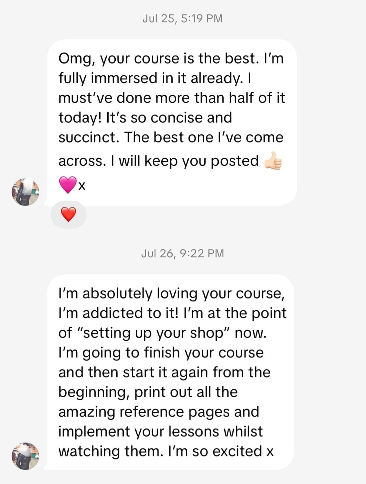Click the Jul 25, 5:19 PM timestamp
366x484 pixels.
click(x=182, y=18)
